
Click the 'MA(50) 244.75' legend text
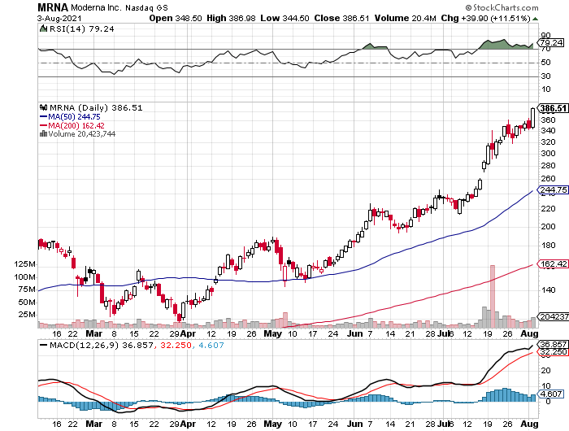[74, 117]
